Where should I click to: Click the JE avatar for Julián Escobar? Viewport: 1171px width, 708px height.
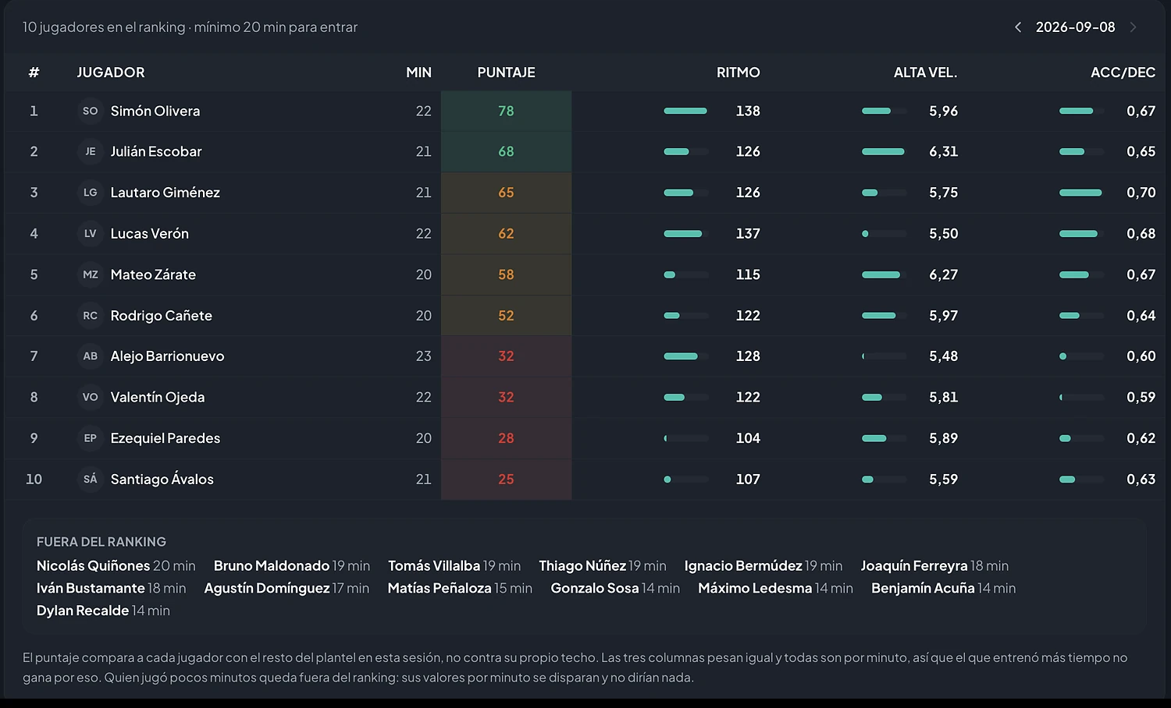(x=91, y=151)
